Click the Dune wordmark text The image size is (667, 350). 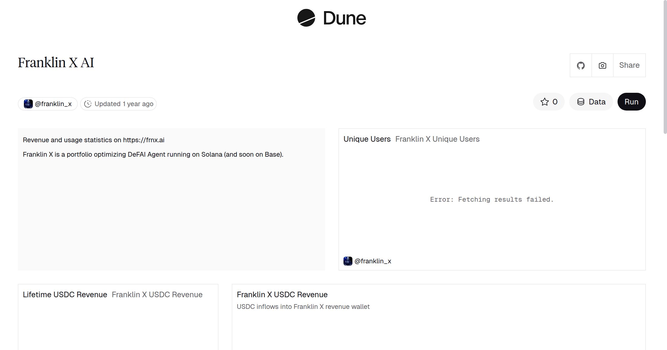344,18
